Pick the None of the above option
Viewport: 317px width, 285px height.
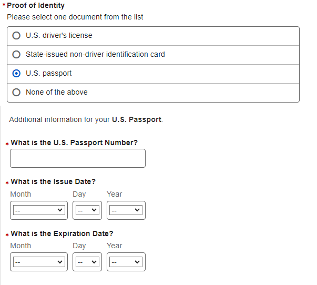click(x=16, y=93)
